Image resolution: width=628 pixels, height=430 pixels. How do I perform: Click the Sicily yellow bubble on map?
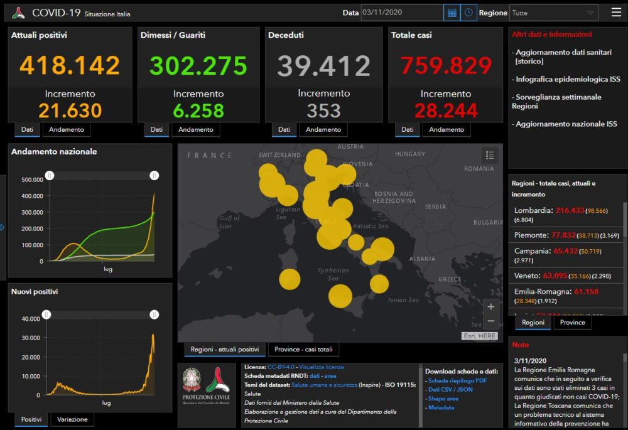click(340, 296)
